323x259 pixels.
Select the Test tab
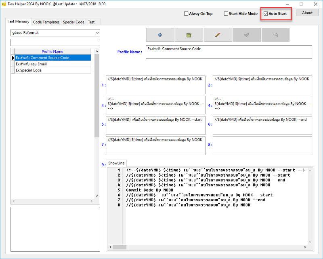pos(91,22)
